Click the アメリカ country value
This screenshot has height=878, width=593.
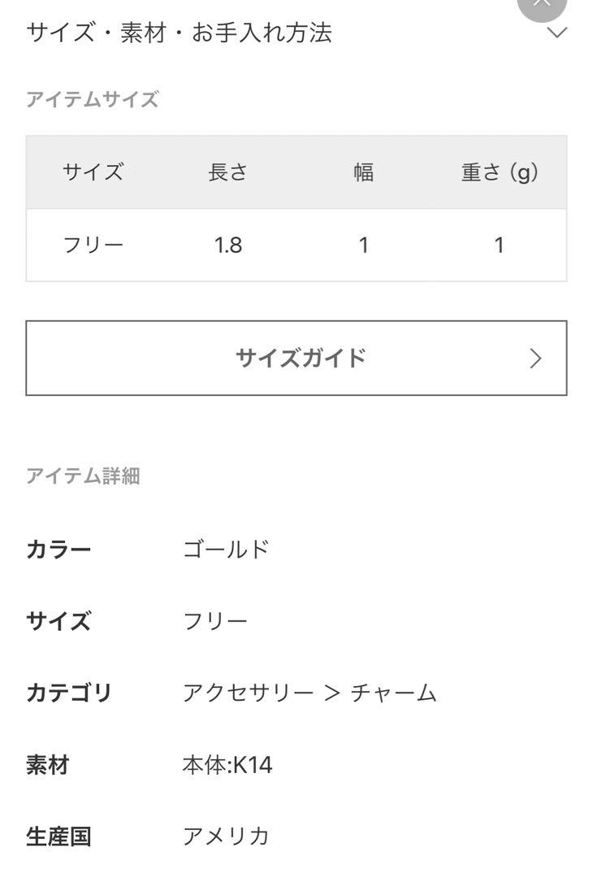point(226,837)
